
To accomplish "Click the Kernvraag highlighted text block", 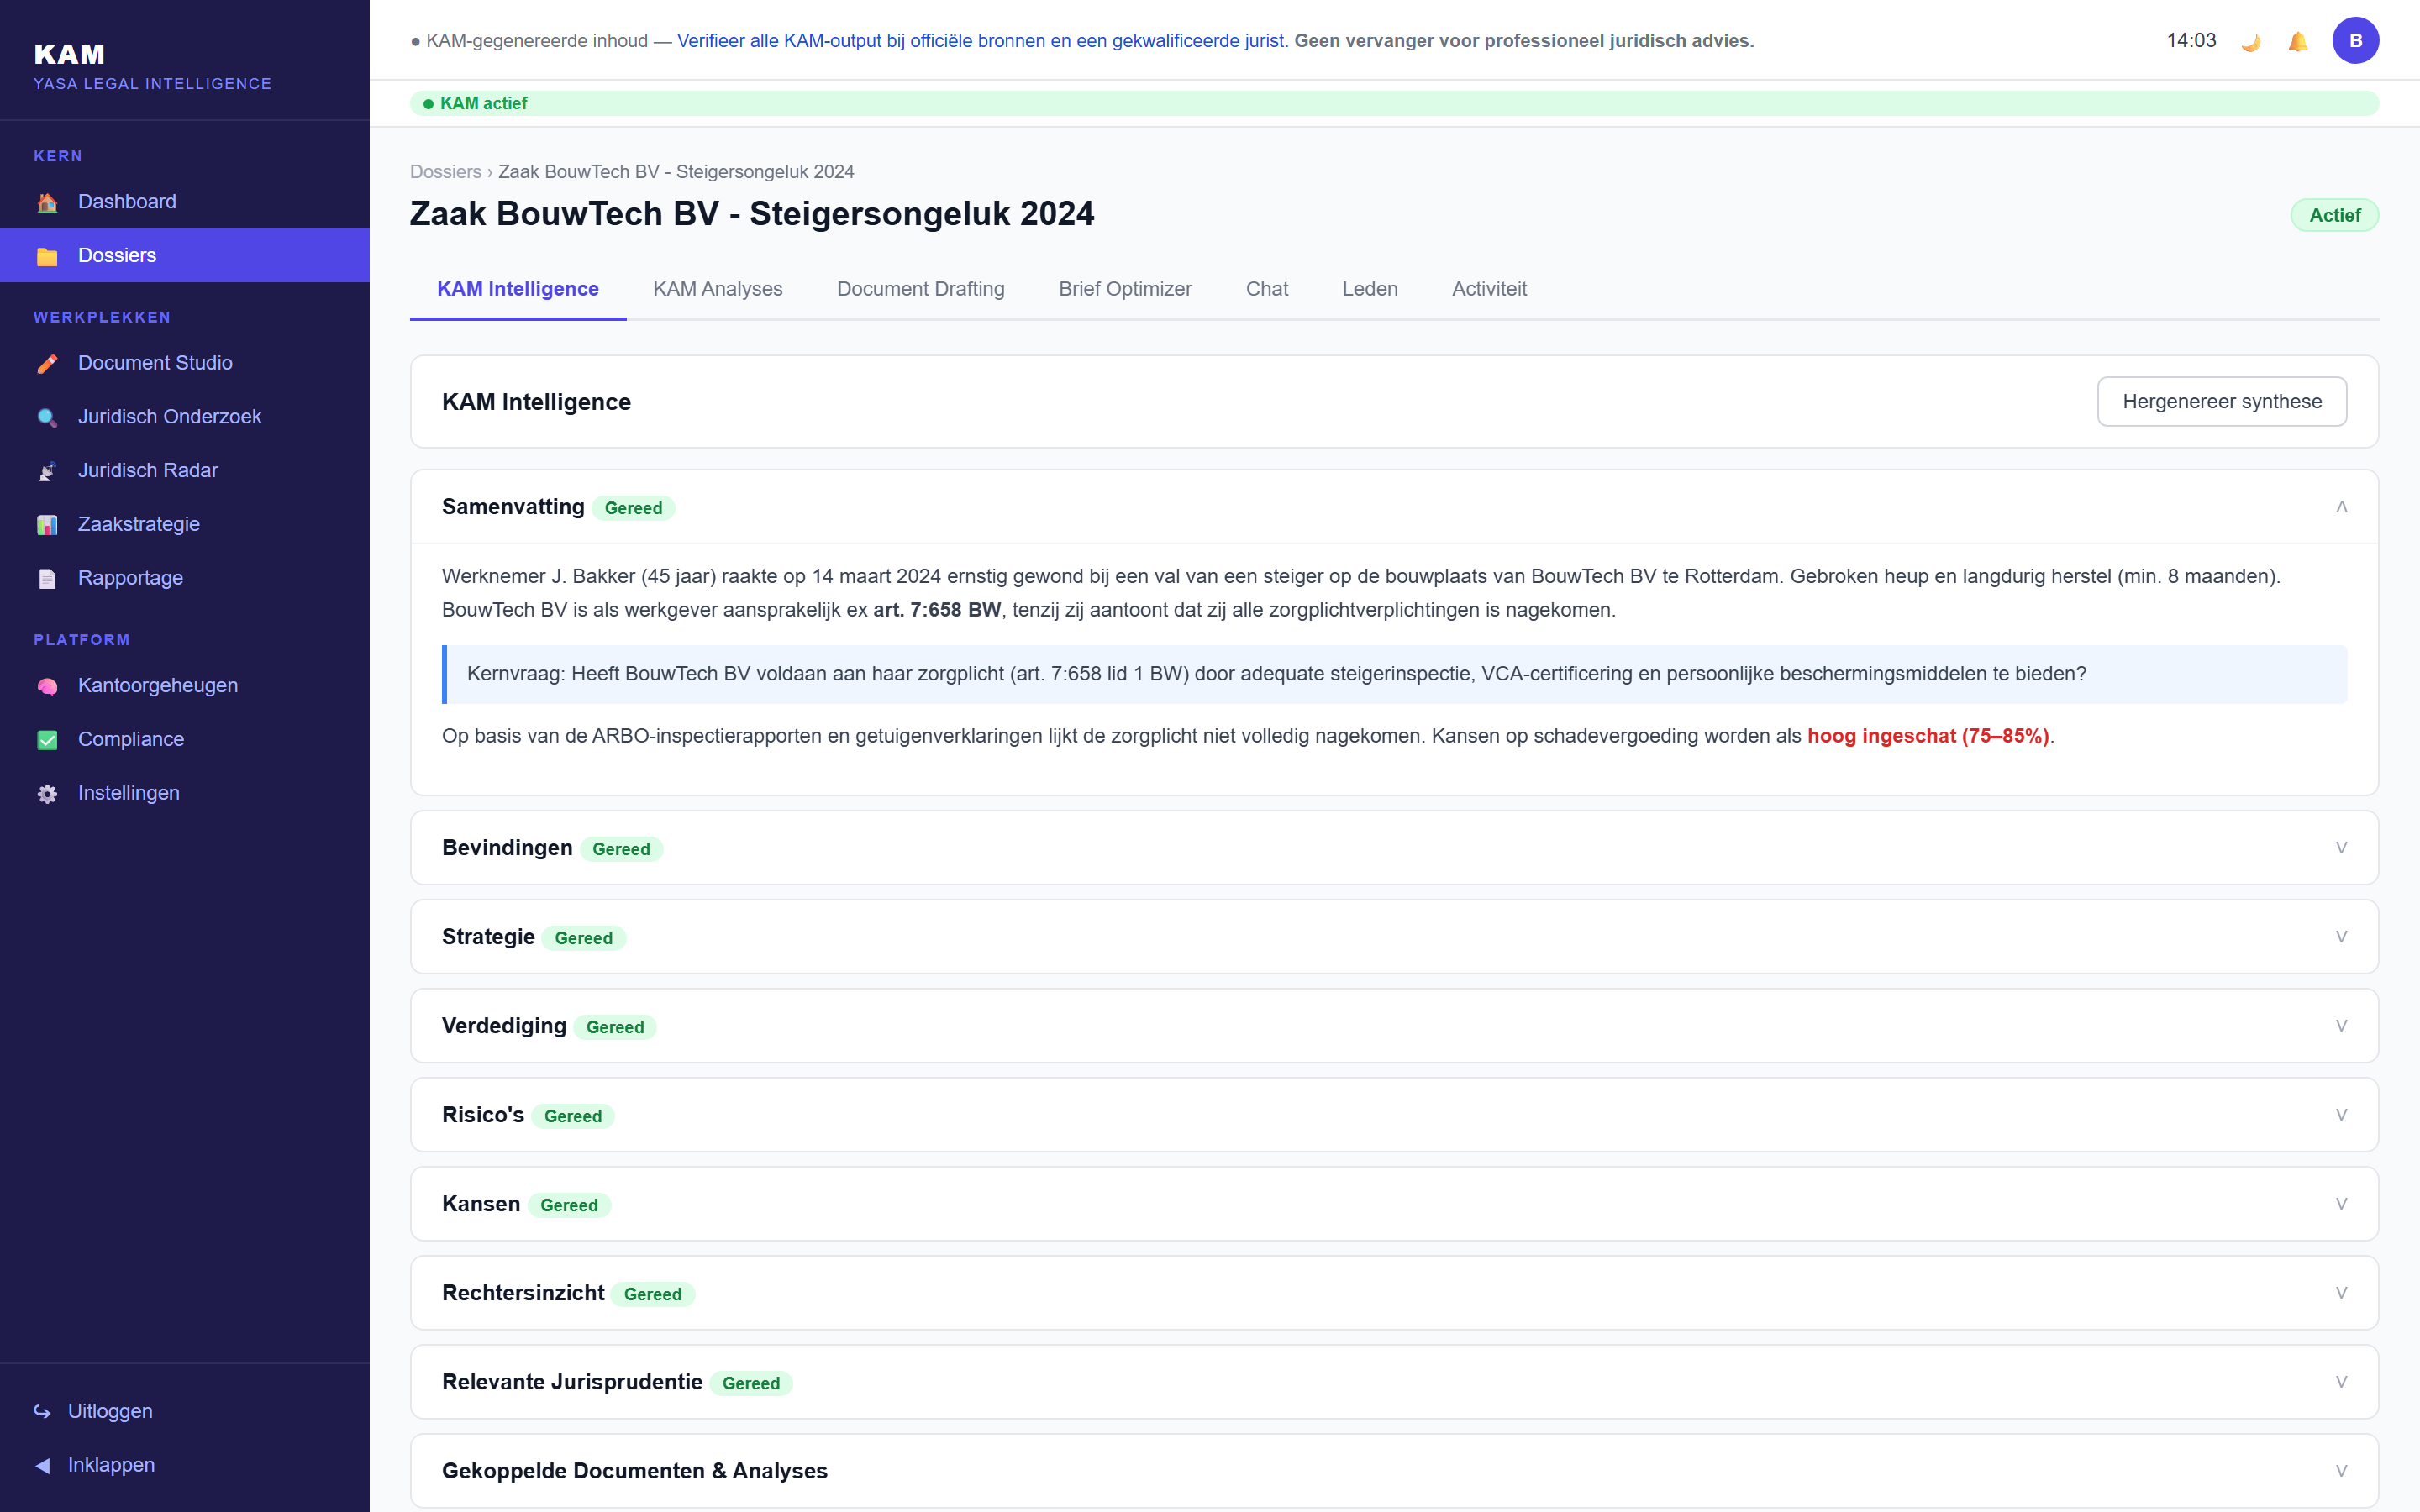I will coord(1394,674).
